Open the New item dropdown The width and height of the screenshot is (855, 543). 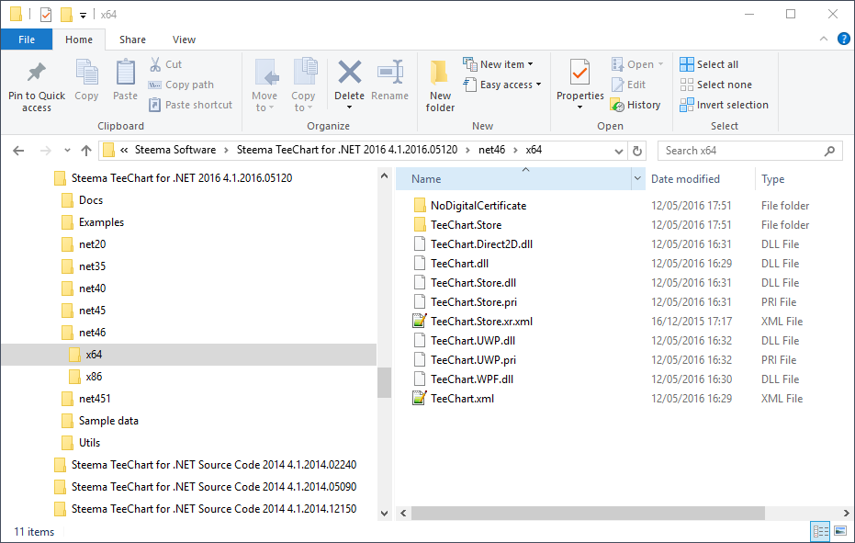[498, 64]
